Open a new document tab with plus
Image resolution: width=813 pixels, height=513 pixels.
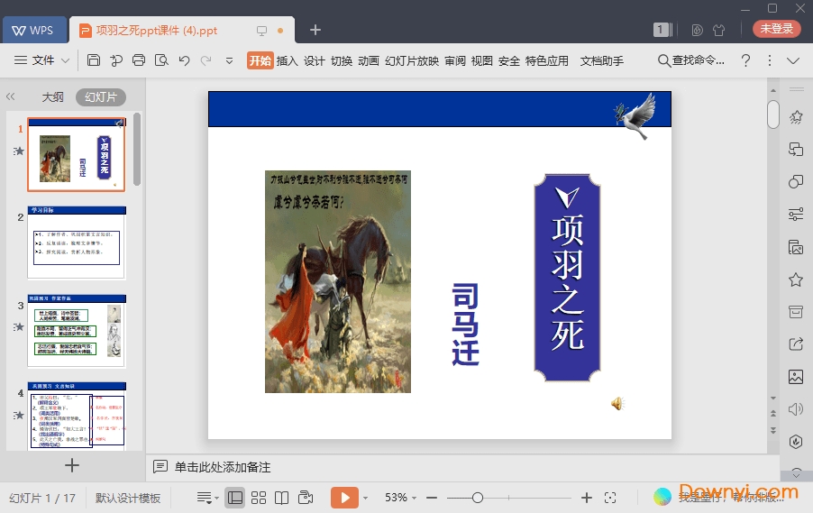click(x=315, y=30)
